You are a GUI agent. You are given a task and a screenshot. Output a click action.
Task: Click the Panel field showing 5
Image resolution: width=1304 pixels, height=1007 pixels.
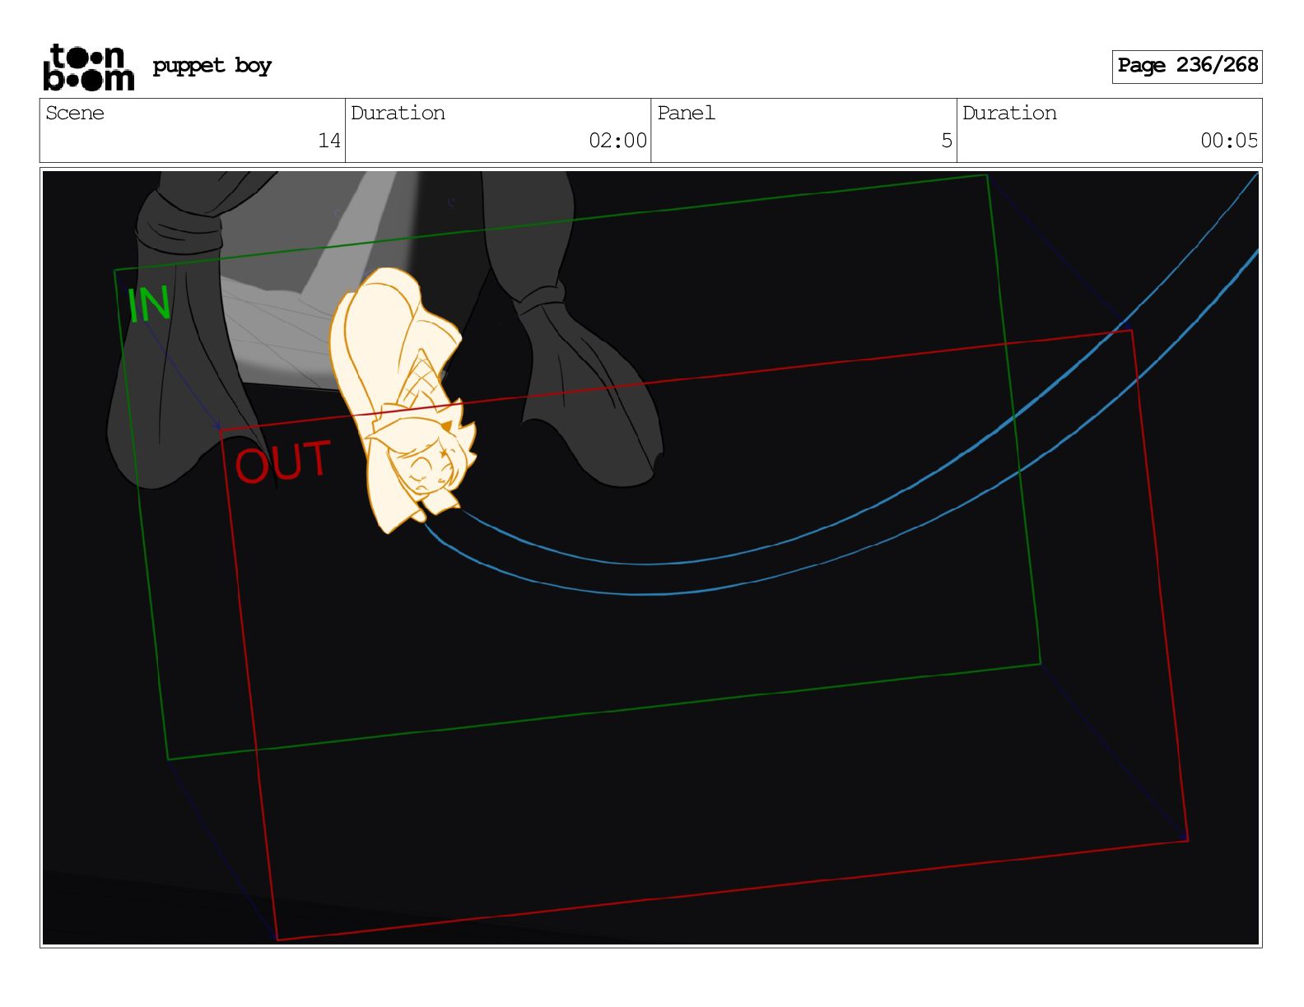click(x=803, y=130)
